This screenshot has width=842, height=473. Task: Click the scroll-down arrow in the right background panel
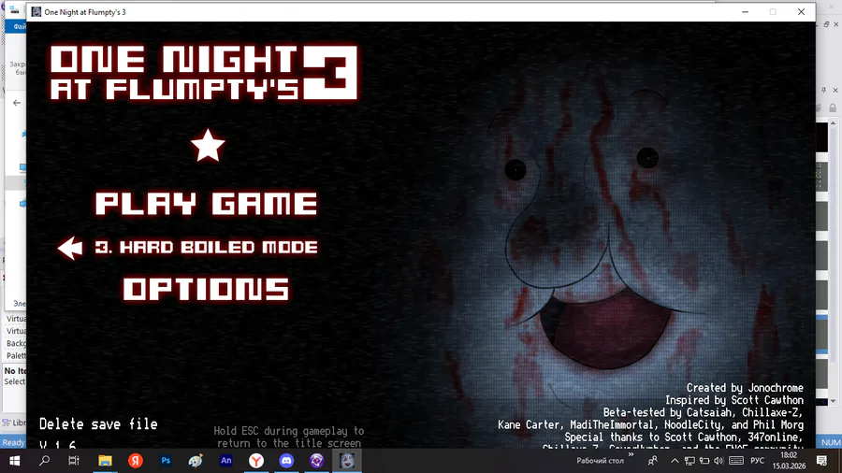coord(833,401)
